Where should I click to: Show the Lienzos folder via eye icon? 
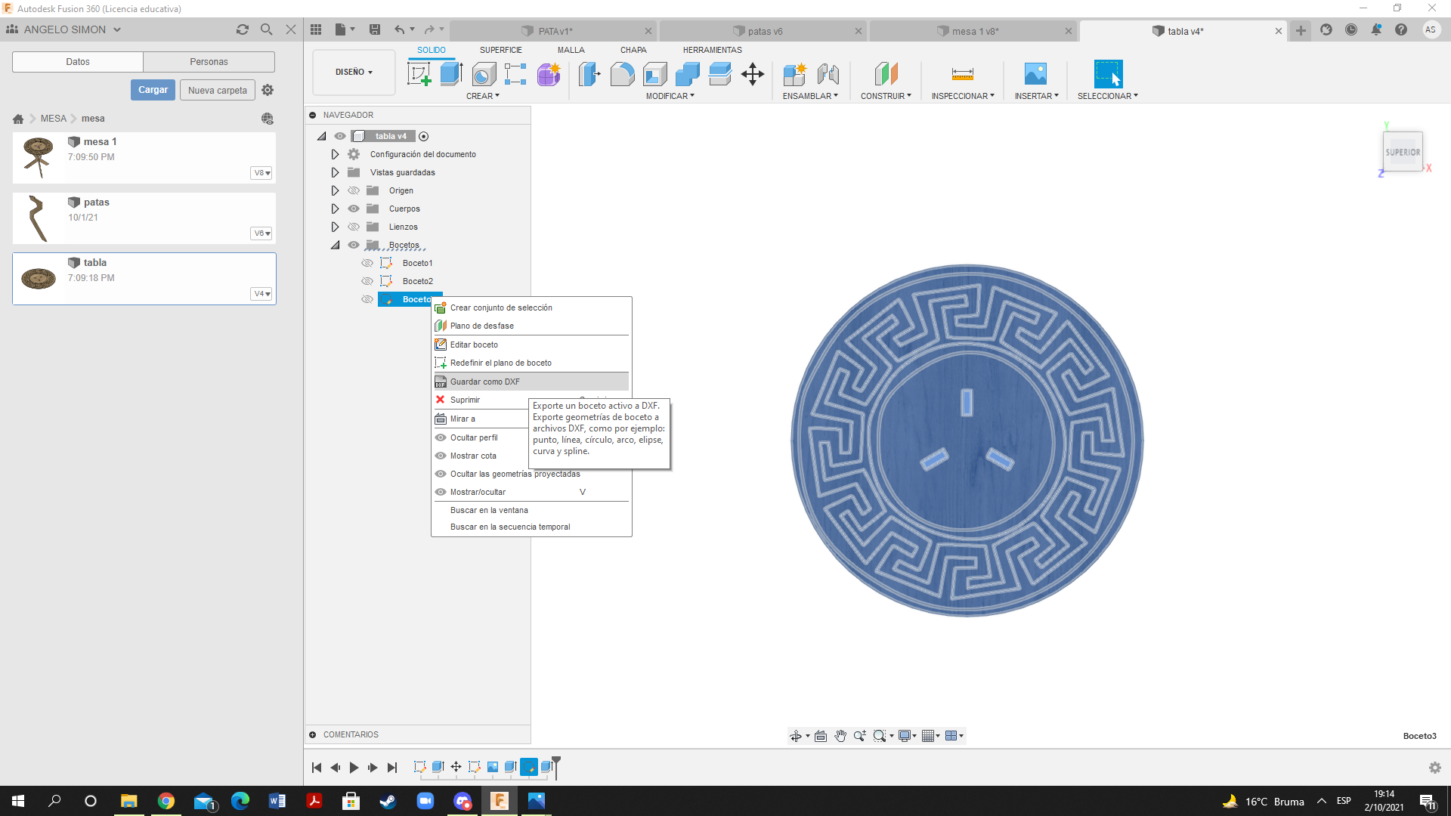click(x=354, y=227)
